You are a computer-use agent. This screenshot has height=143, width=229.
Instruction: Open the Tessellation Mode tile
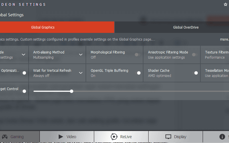point(215,73)
